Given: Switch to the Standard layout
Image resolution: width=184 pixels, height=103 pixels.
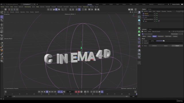Looking at the screenshot, I should coord(90,4).
